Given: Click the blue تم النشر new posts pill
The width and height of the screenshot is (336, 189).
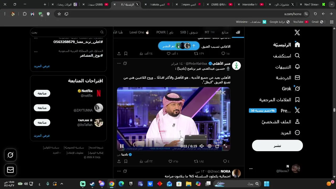Looking at the screenshot, I should click(x=179, y=46).
